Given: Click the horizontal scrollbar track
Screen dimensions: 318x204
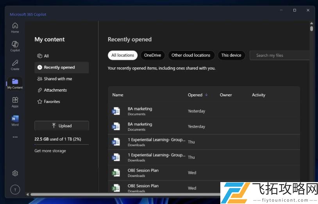Looking at the screenshot, I should pos(125,195).
